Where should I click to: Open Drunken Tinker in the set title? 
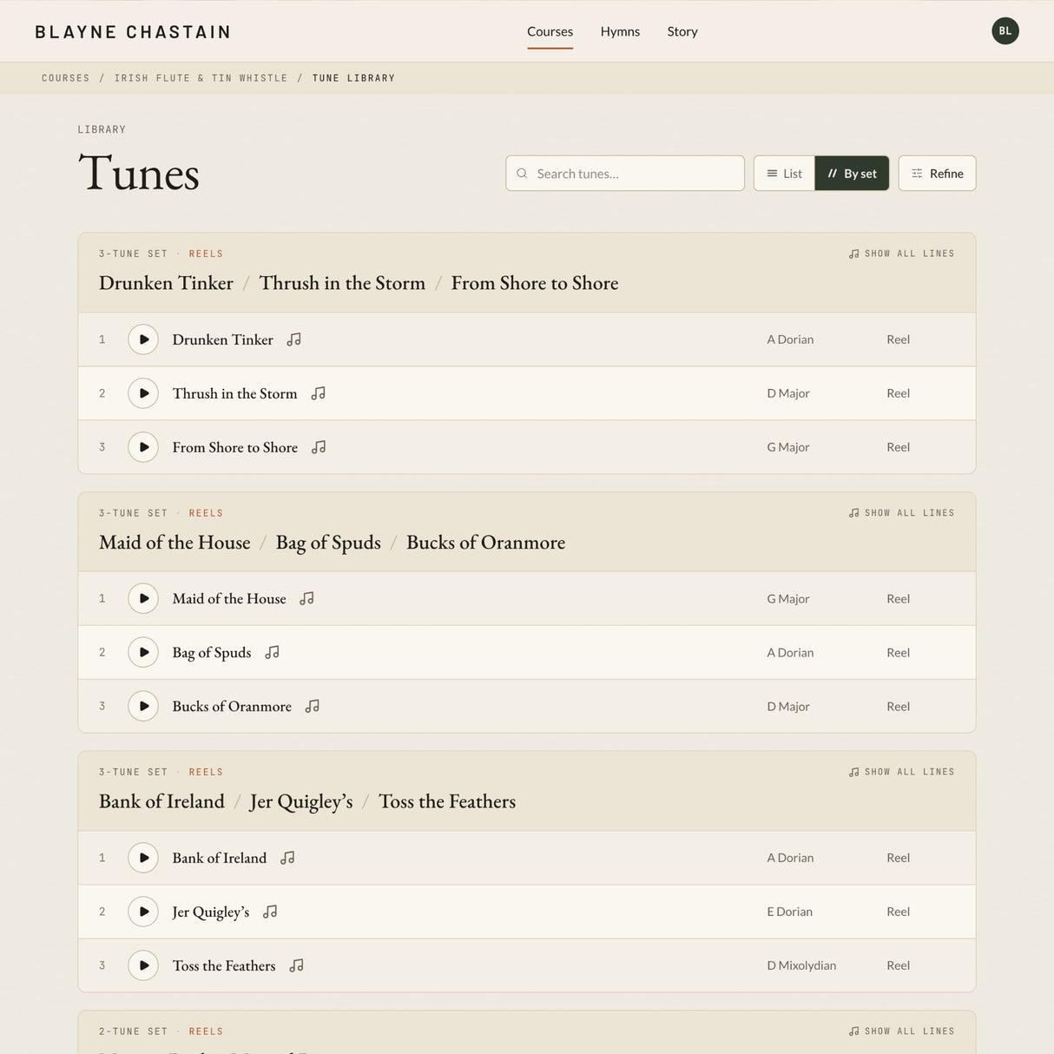(166, 283)
